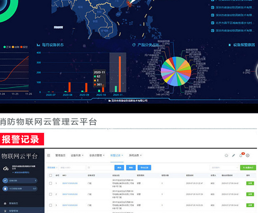
Task: Click tall orange bar for 2020-11
Action: click(x=120, y=74)
